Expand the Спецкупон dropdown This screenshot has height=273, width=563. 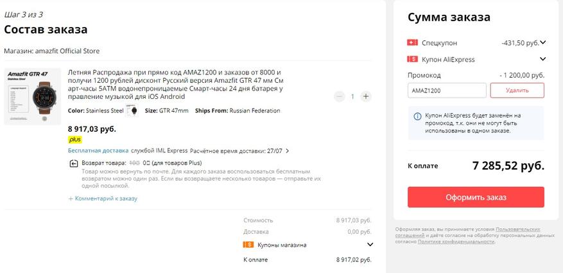[542, 42]
